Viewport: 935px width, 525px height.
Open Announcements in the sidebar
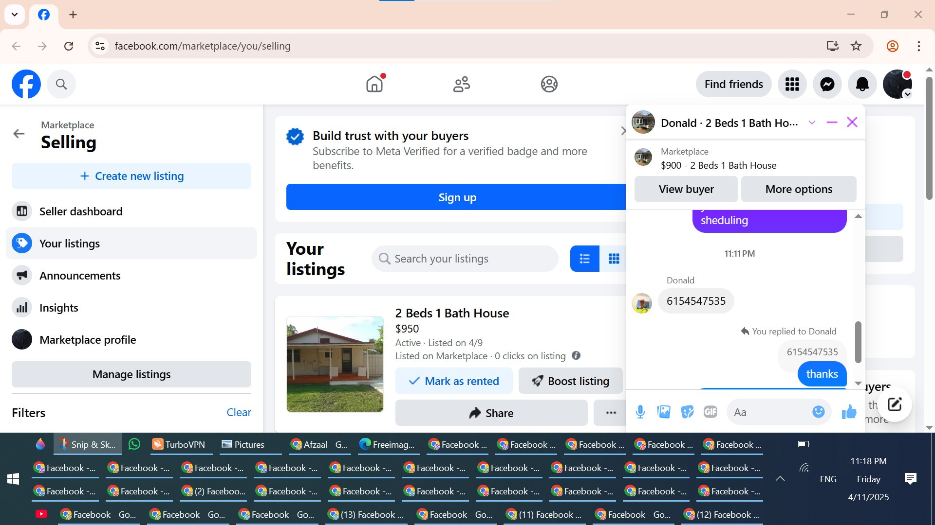131,275
